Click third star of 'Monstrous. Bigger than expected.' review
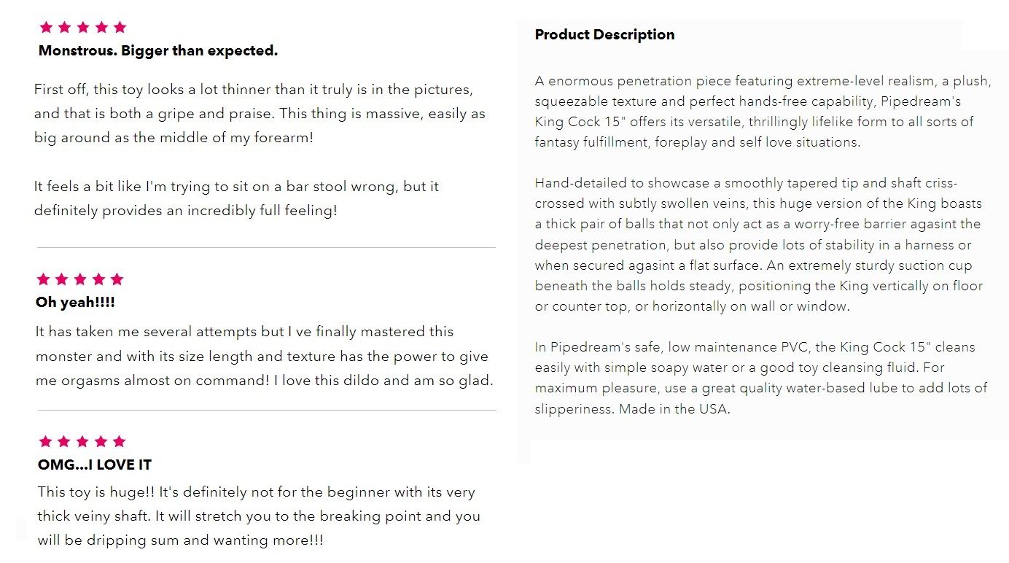This screenshot has width=1009, height=563. 83,27
